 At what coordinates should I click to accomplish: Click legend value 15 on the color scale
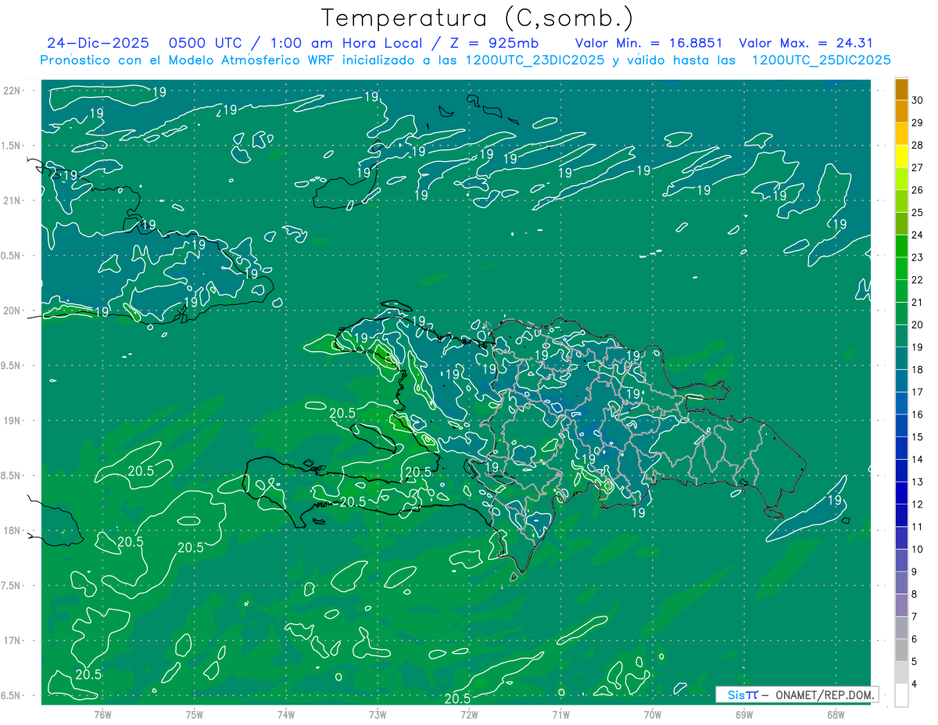pyautogui.click(x=918, y=436)
